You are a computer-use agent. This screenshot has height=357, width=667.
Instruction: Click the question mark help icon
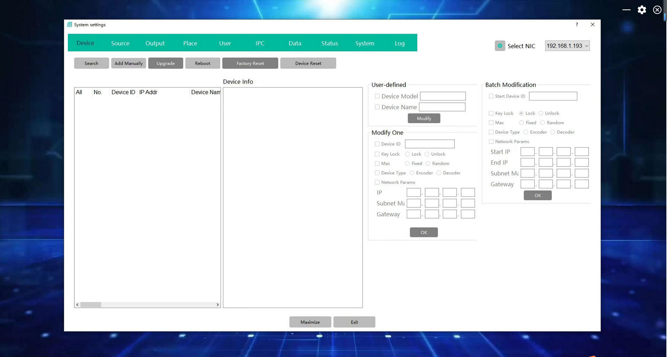577,25
